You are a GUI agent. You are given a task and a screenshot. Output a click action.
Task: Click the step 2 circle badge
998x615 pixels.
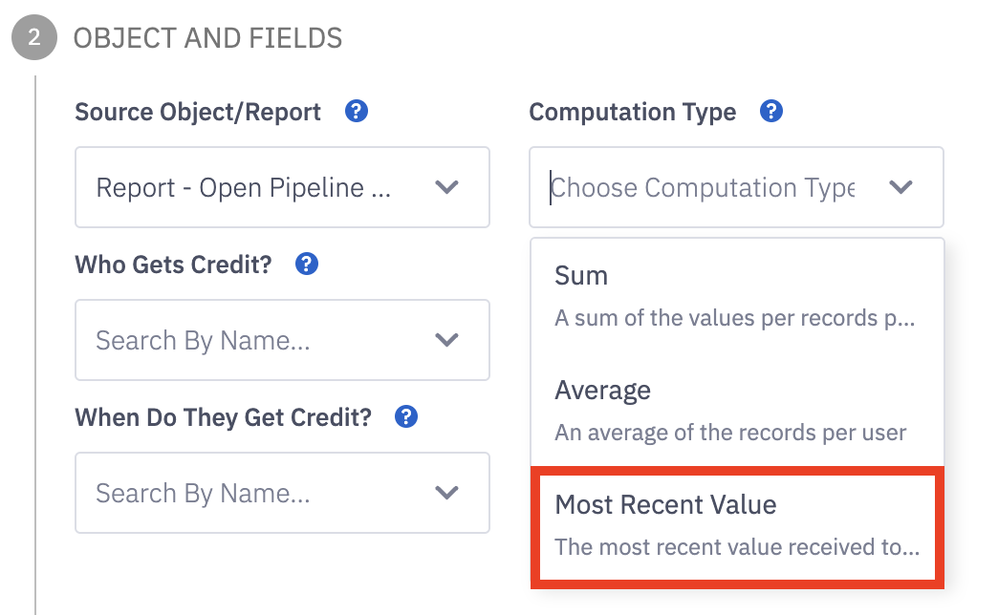(x=34, y=37)
